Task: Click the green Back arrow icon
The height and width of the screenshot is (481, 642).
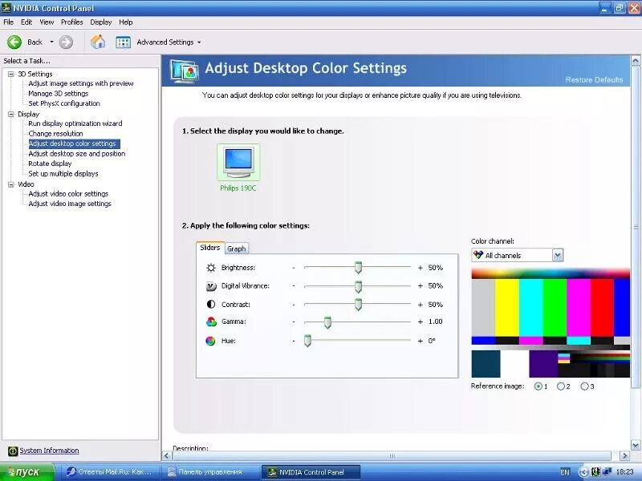Action: click(x=14, y=42)
